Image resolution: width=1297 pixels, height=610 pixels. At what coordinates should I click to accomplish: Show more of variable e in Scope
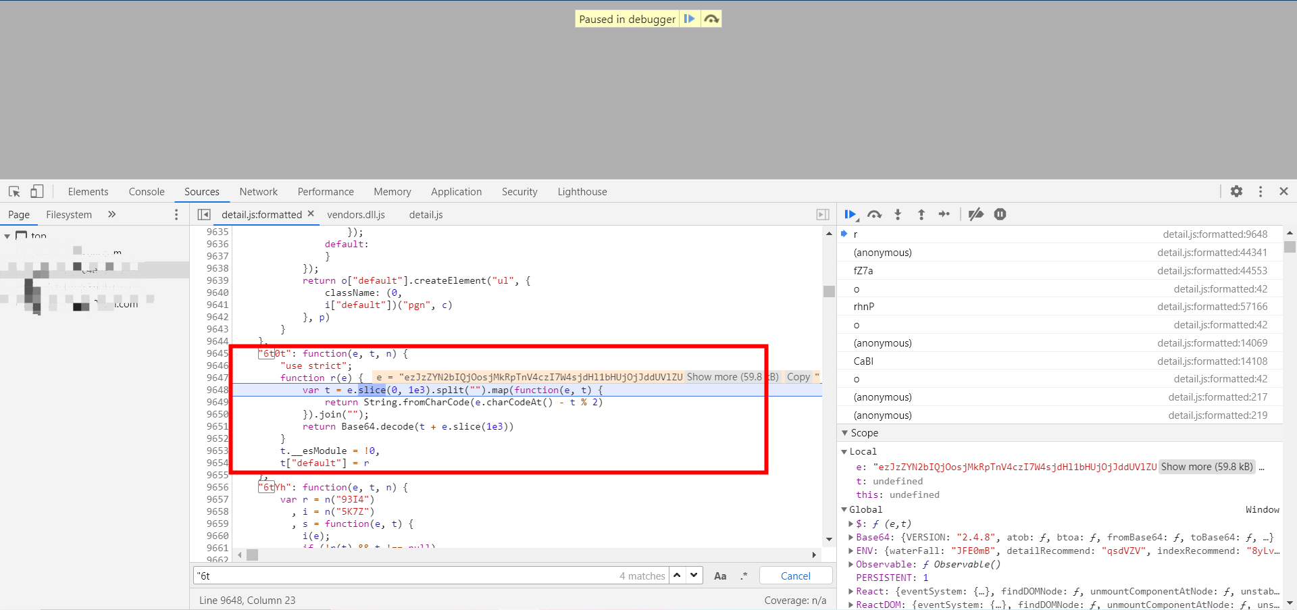tap(1206, 466)
